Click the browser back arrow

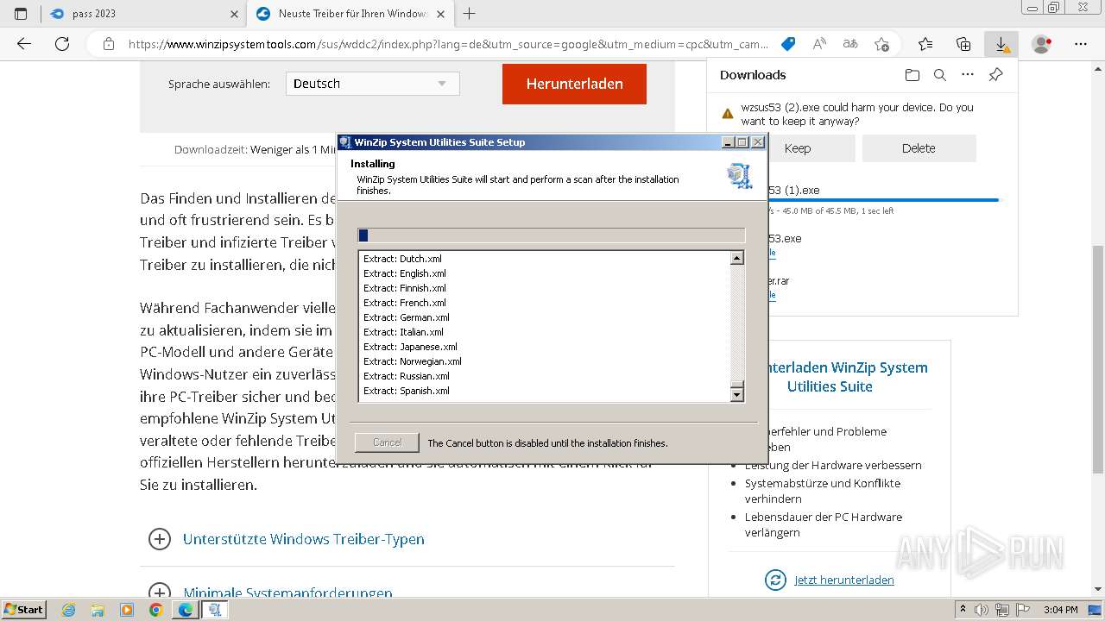[24, 44]
